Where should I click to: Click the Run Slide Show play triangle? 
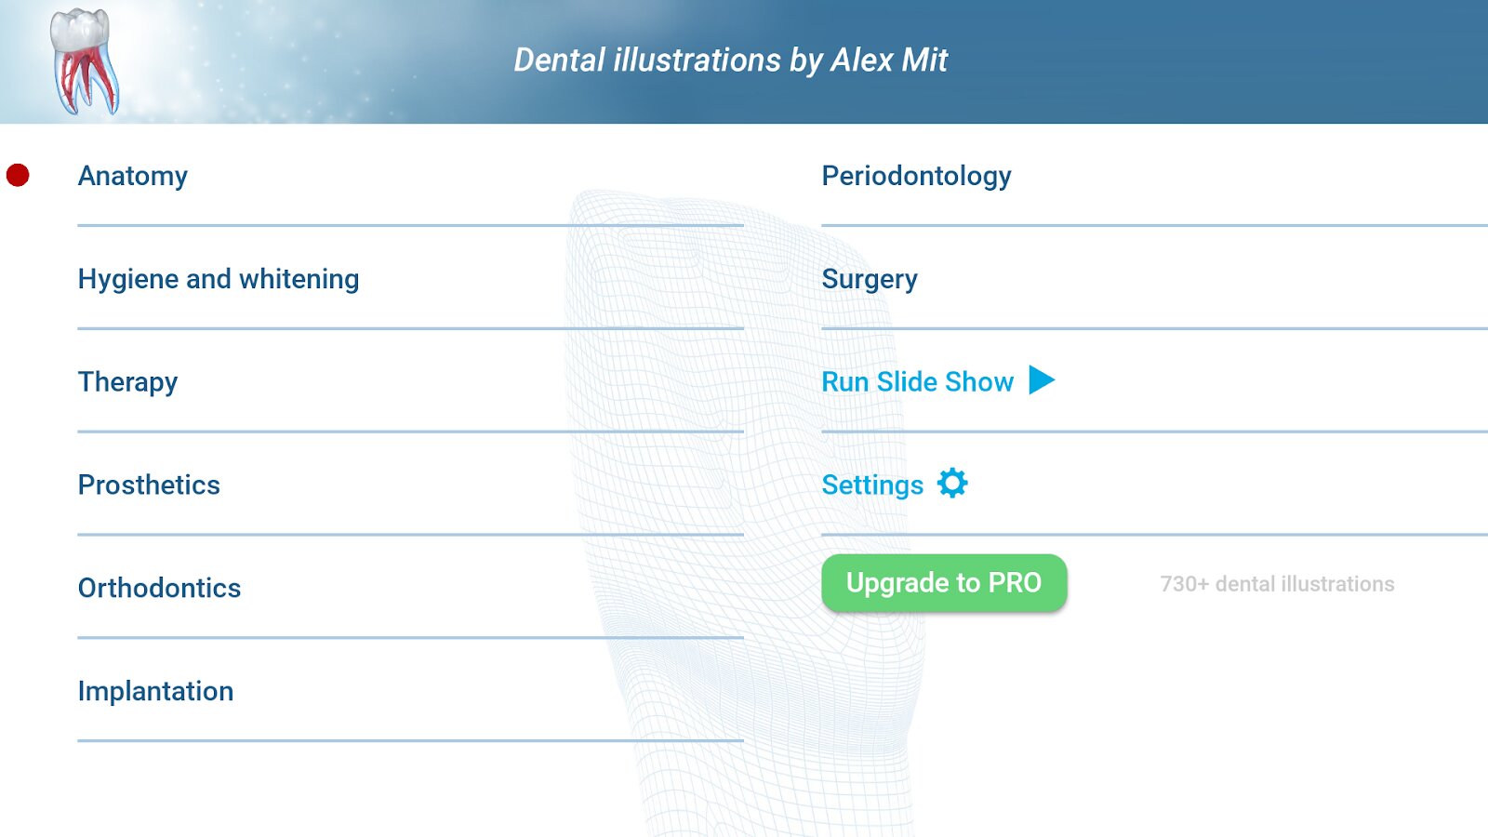(x=1042, y=380)
